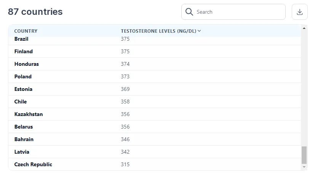Click the scrollbar up arrow

click(304, 28)
